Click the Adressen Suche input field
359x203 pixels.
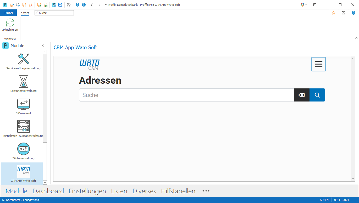186,95
